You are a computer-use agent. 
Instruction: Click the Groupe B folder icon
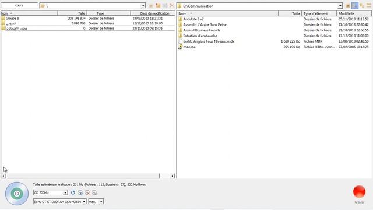3,18
